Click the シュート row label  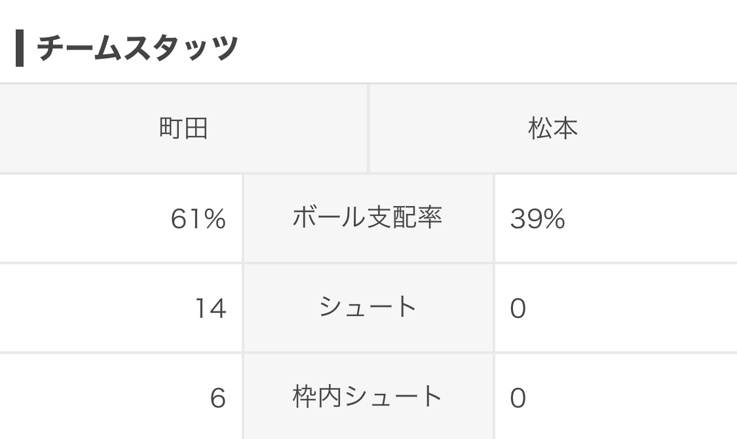tap(368, 307)
